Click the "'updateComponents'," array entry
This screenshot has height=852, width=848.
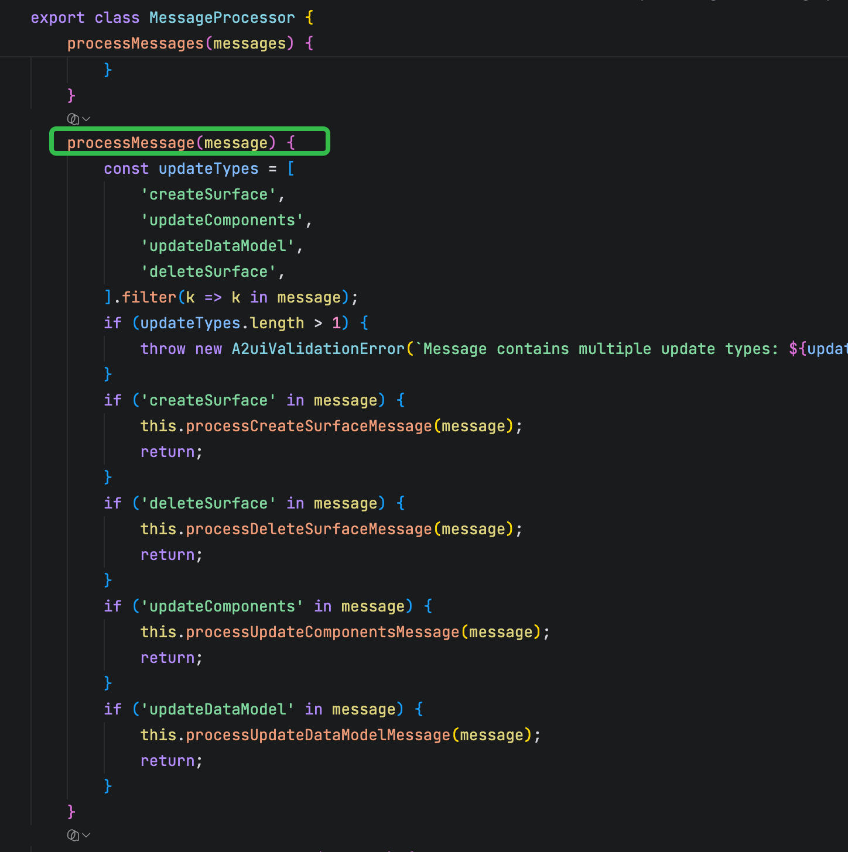(x=227, y=220)
